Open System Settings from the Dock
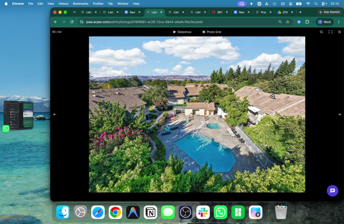Screen dimensions: 344x224 click(x=80, y=212)
